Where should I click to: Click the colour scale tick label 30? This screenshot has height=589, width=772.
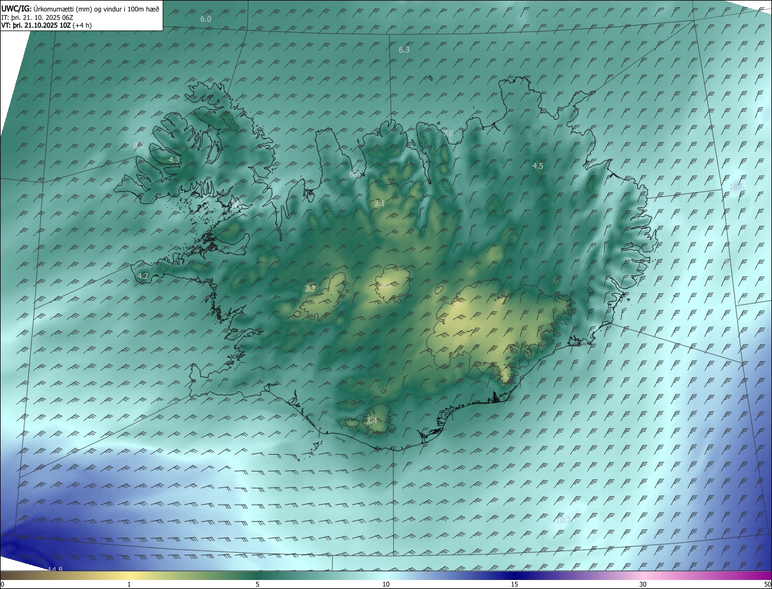pyautogui.click(x=643, y=585)
